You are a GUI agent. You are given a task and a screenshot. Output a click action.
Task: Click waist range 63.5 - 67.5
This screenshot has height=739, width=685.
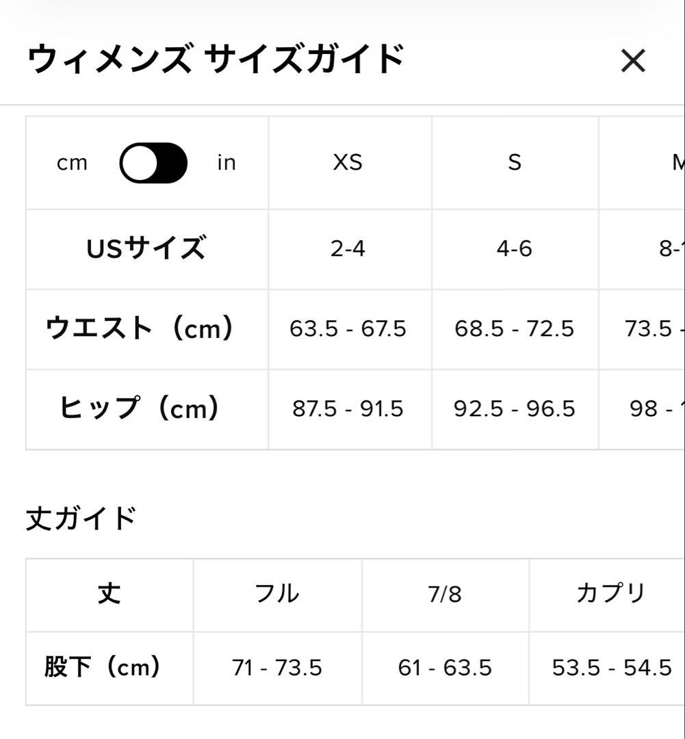pos(349,328)
